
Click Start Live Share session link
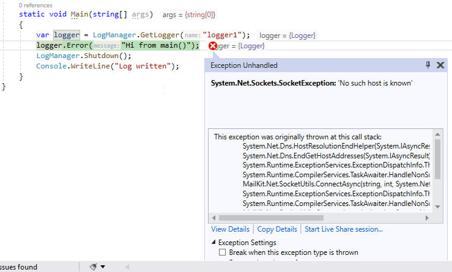tap(344, 229)
